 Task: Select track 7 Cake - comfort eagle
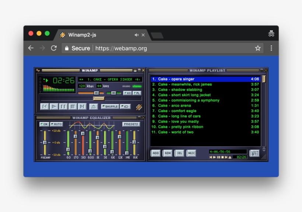coord(205,111)
